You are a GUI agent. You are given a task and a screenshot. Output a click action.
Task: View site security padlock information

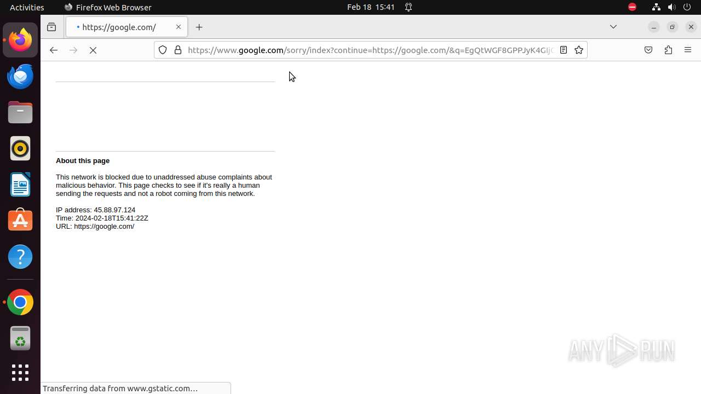tap(178, 50)
